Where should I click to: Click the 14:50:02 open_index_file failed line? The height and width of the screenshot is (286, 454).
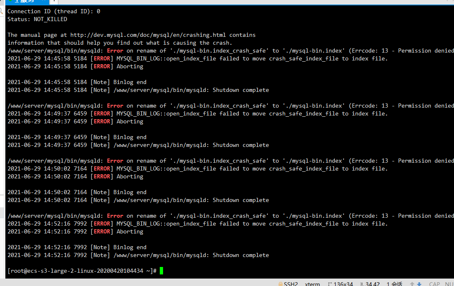(x=197, y=168)
